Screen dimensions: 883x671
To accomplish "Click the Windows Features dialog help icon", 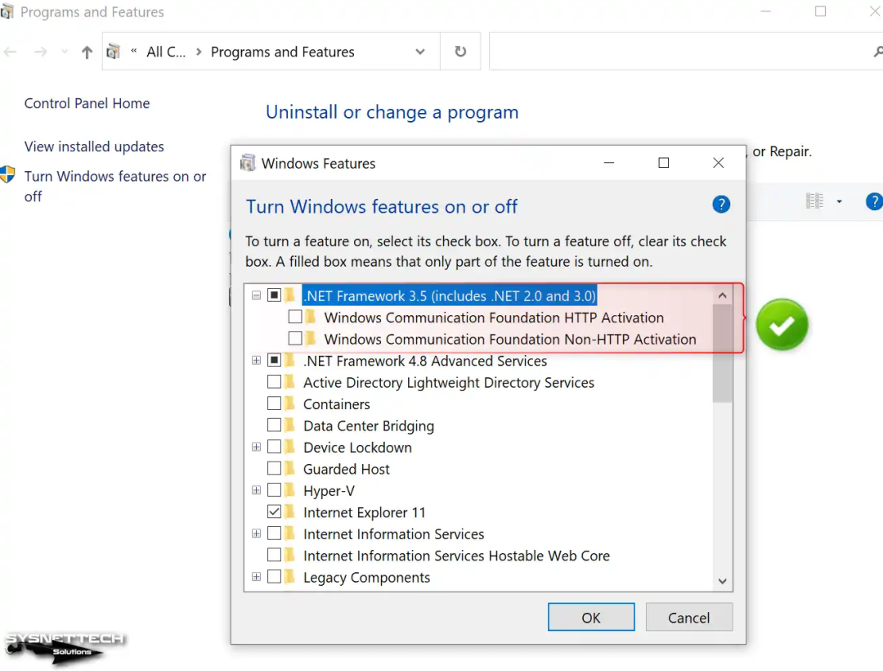I will pyautogui.click(x=721, y=204).
